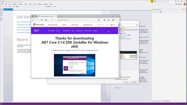Click the Edge Share icon

[x=113, y=20]
